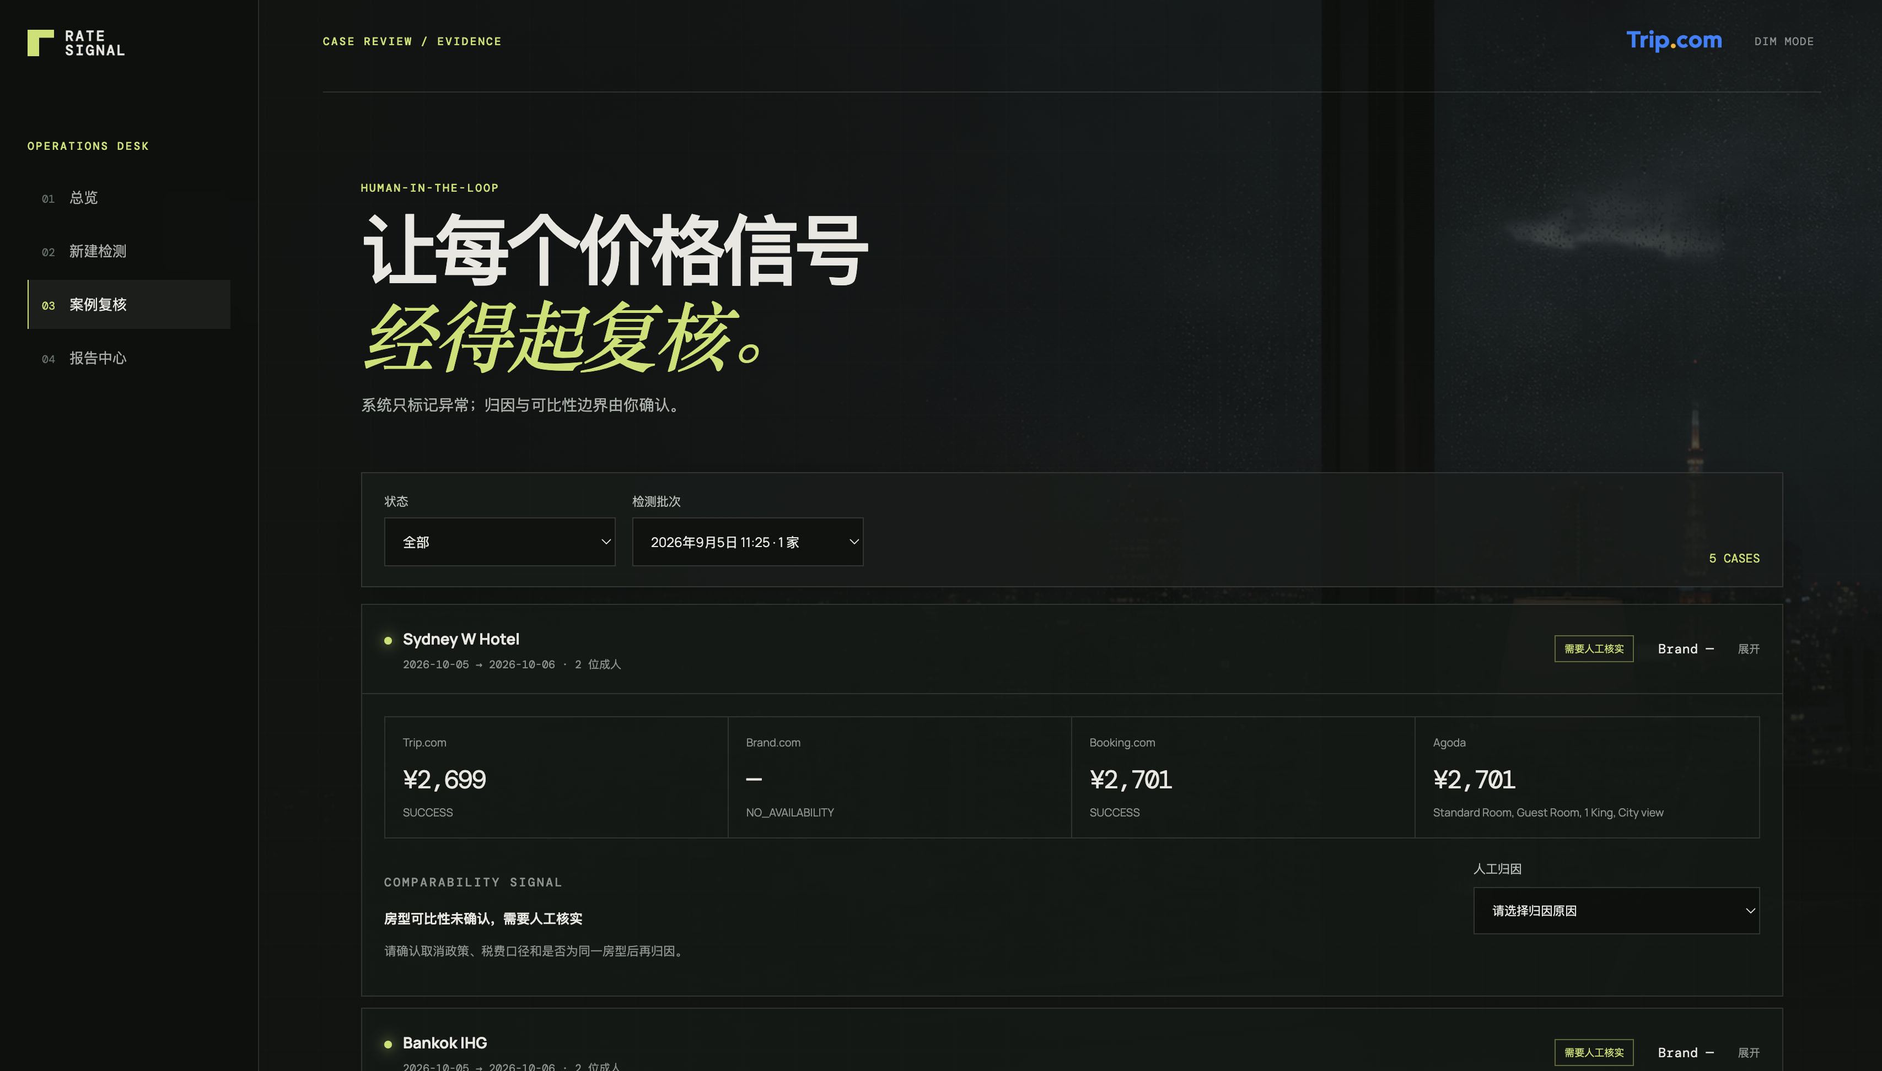The height and width of the screenshot is (1071, 1882).
Task: Click the OPERATIONS DESK label
Action: [x=88, y=145]
